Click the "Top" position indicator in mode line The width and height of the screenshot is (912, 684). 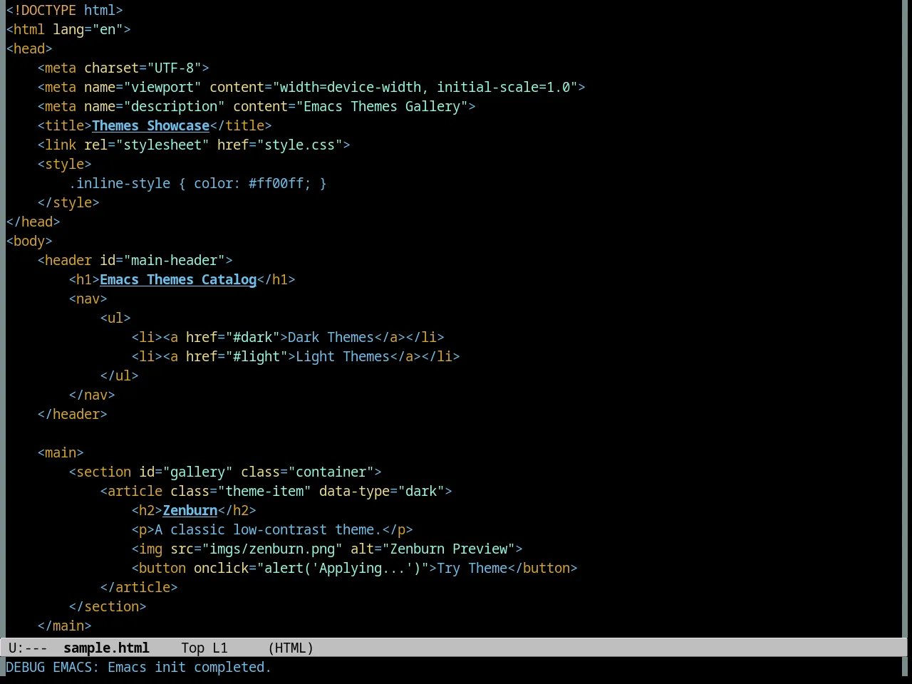192,648
